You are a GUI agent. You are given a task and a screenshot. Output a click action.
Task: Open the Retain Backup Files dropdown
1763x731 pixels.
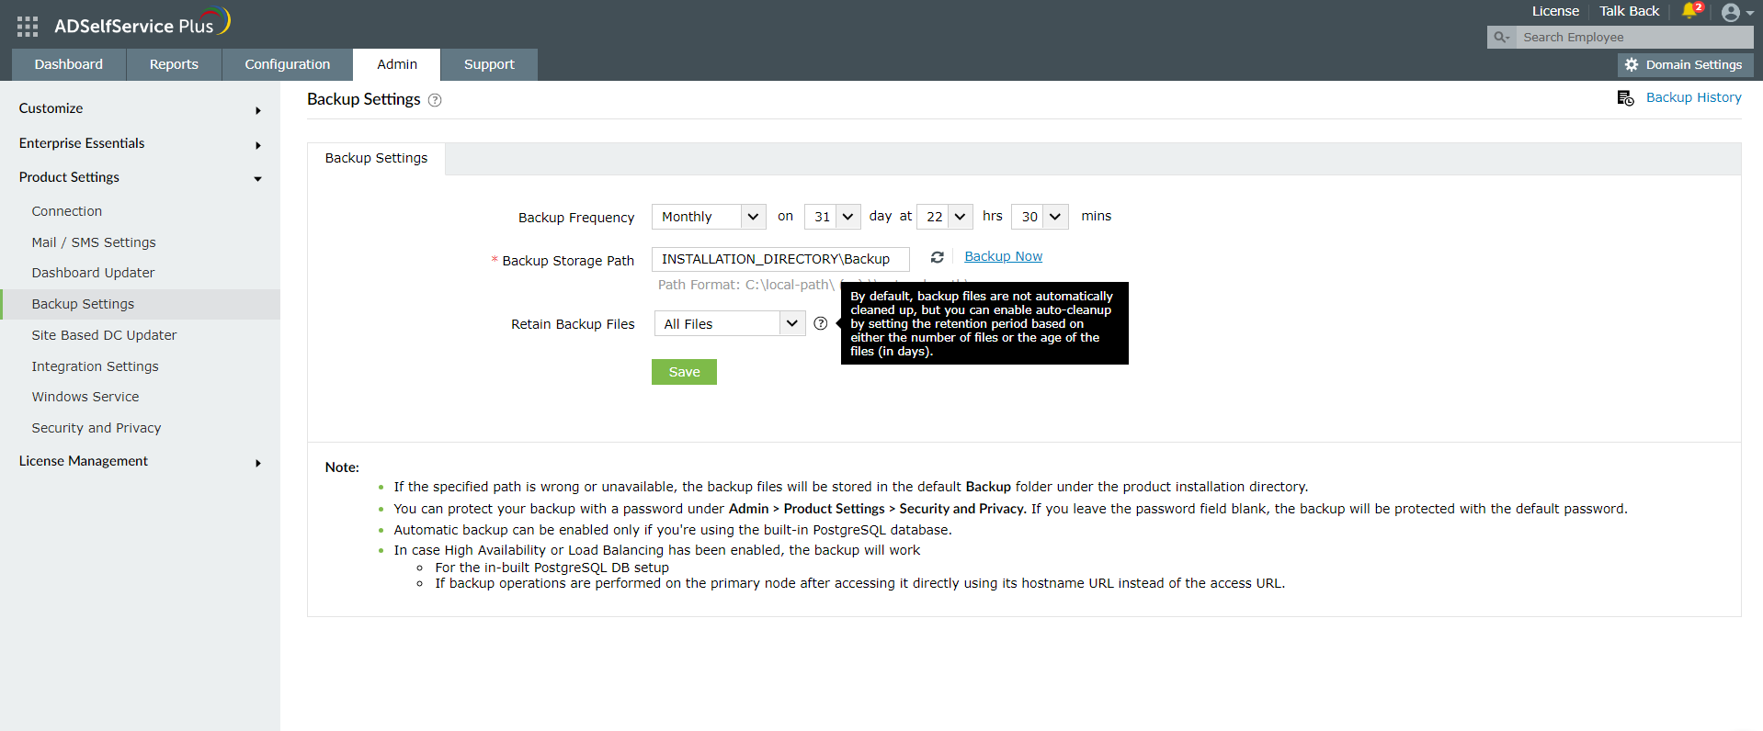[x=729, y=324]
